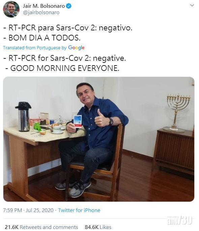Click the 7:59 PM timestamp
Viewport: 199px width, 231px height.
[x=12, y=210]
